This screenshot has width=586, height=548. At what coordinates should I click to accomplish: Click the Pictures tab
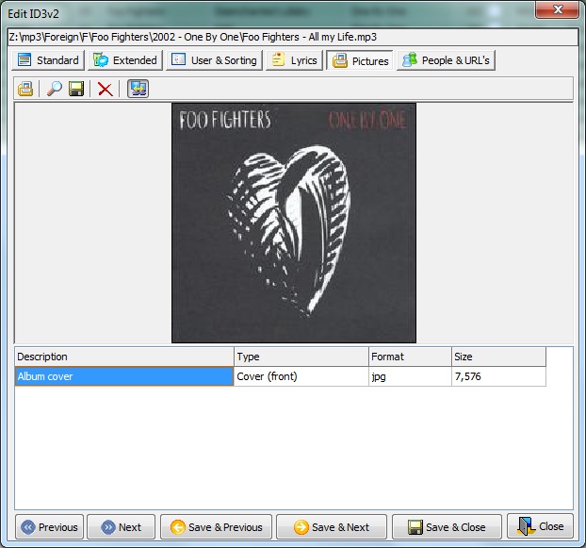[x=360, y=60]
